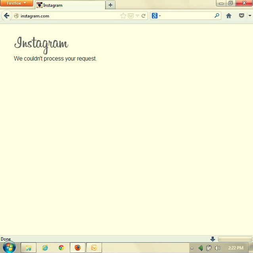Open the Firefox menu button
This screenshot has height=253, width=253.
[17, 3]
